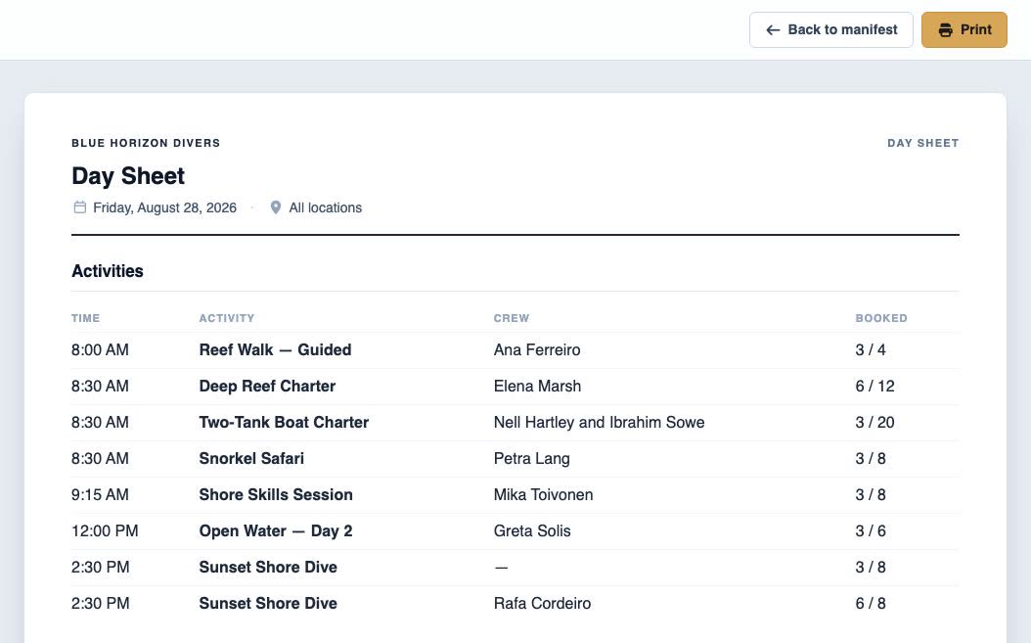The width and height of the screenshot is (1031, 643).
Task: Click the CREW column header
Action: pyautogui.click(x=512, y=318)
